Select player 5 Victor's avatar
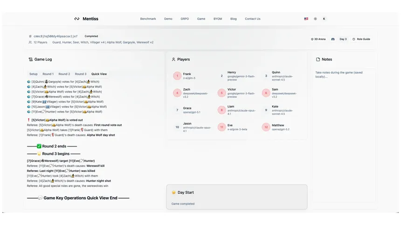The width and height of the screenshot is (401, 225). click(222, 93)
